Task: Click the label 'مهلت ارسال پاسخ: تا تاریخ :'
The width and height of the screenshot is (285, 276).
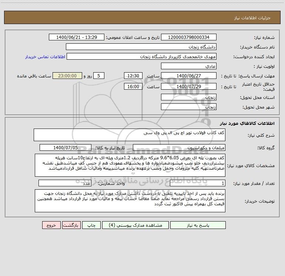Action: [248, 76]
